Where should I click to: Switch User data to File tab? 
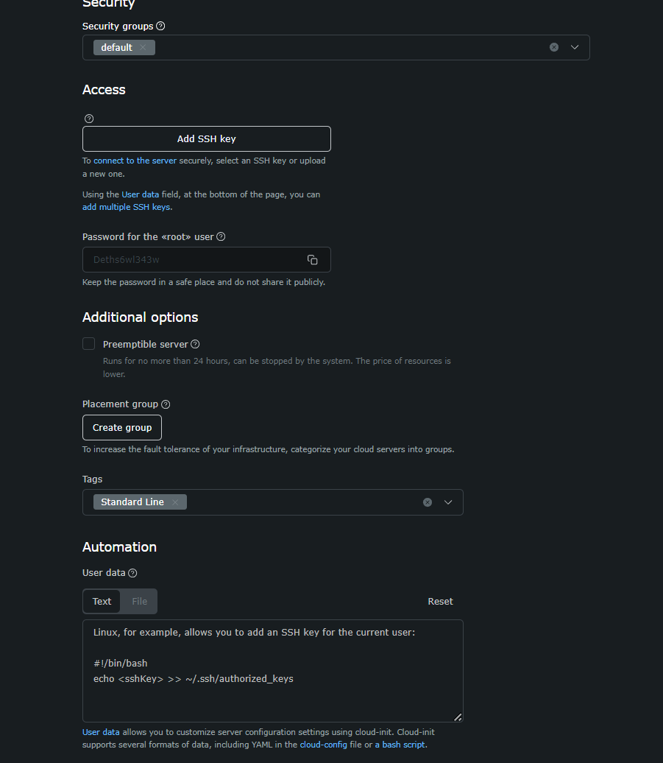139,602
